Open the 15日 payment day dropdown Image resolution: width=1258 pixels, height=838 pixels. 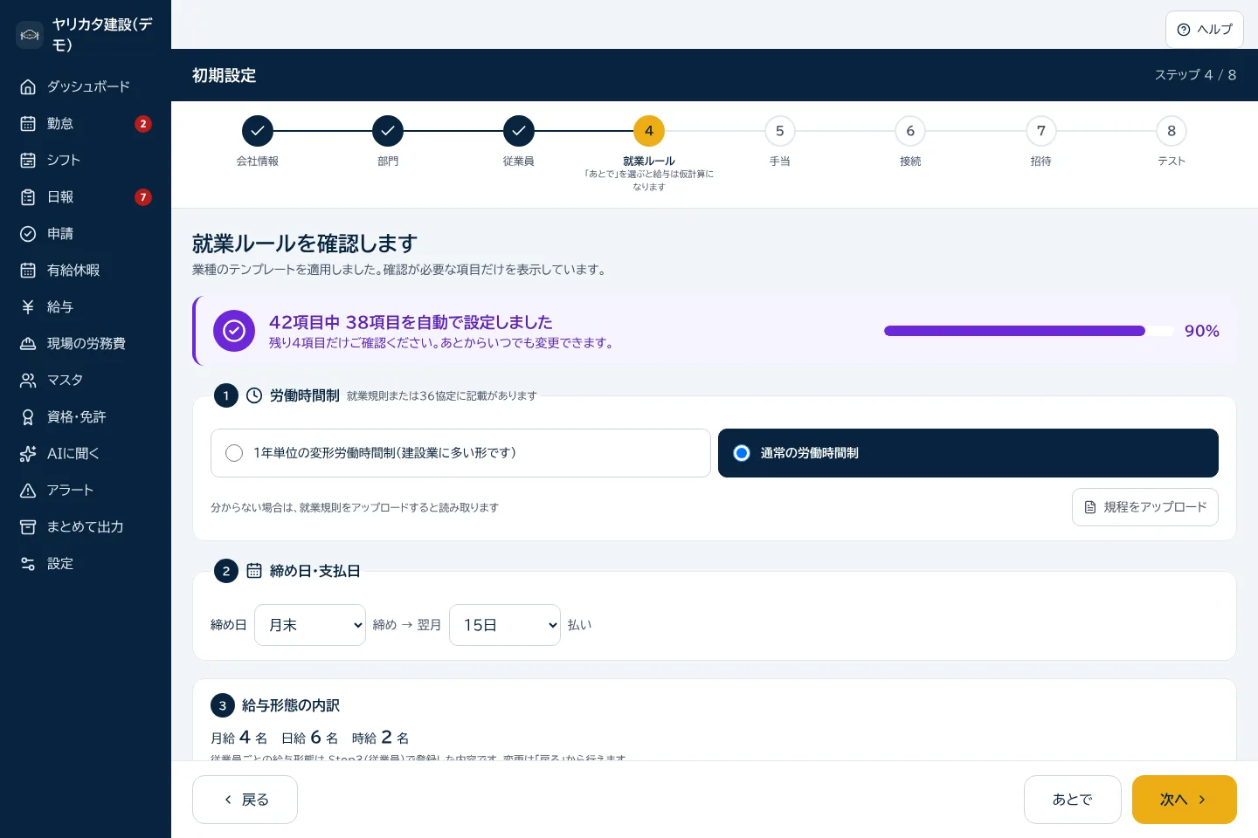tap(505, 625)
